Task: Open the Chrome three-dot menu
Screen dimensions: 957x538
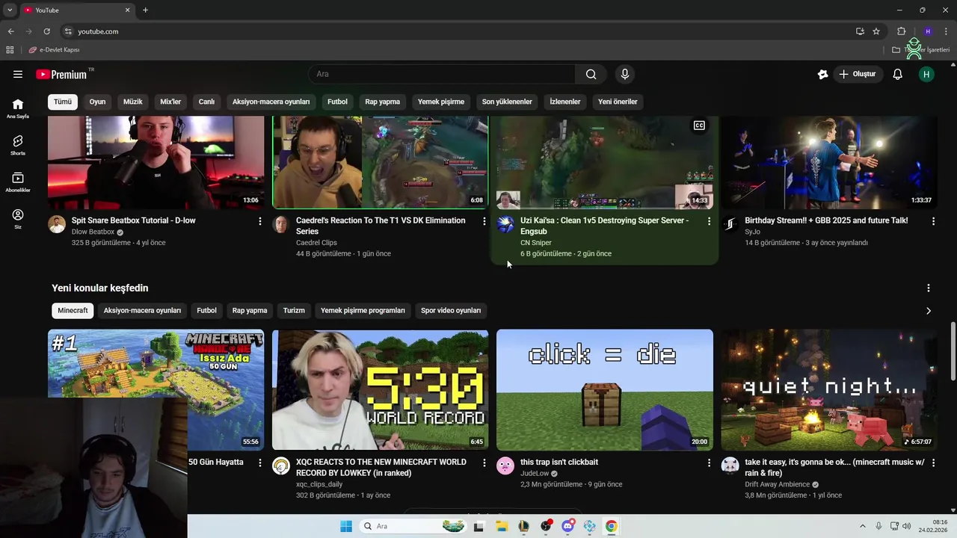Action: point(947,31)
